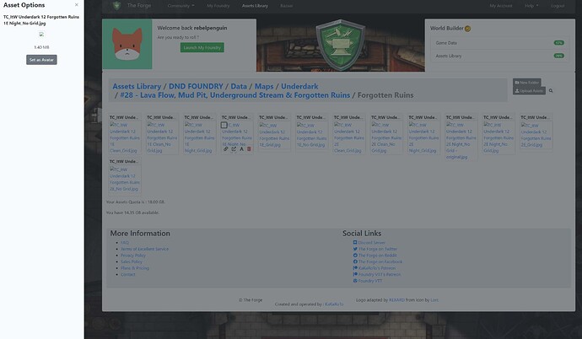
Task: Open Terms of Excellent Service link
Action: [144, 249]
